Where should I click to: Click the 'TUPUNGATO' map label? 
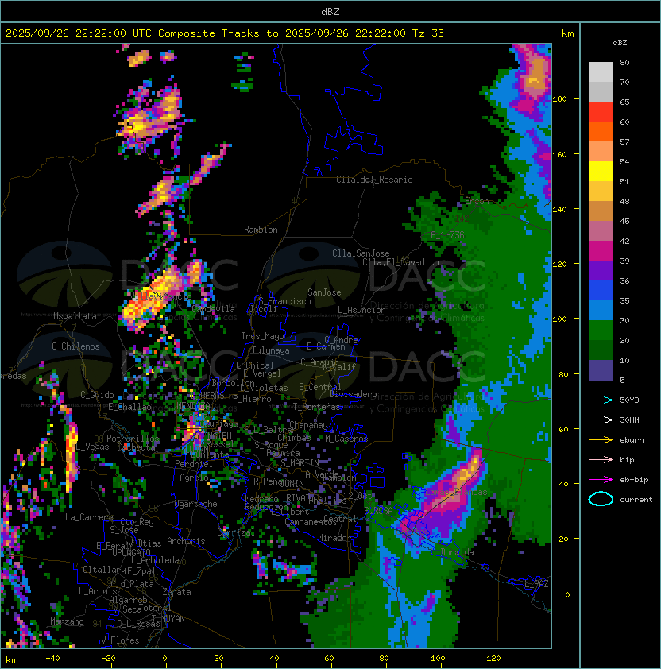[129, 553]
